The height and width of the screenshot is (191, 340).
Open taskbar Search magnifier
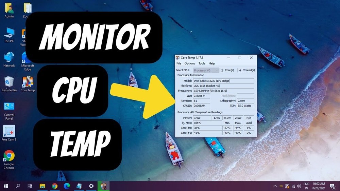[x=18, y=186]
